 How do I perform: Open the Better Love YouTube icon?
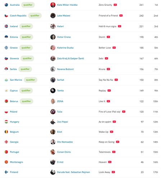pyautogui.click(x=114, y=48)
